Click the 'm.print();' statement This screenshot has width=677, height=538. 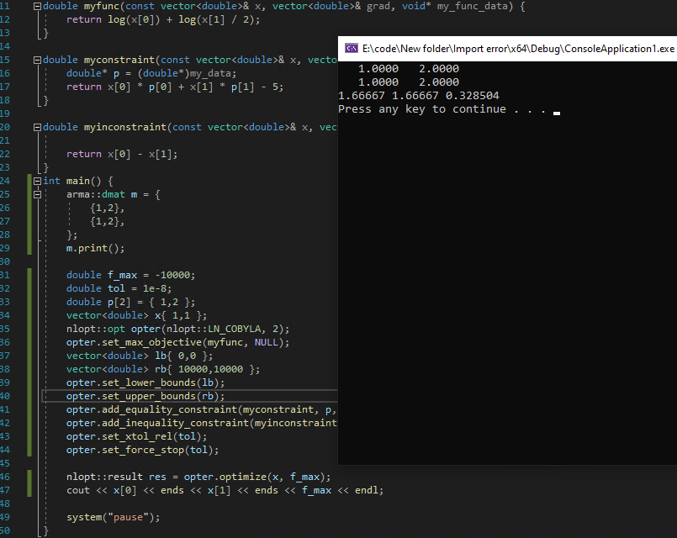(x=95, y=249)
